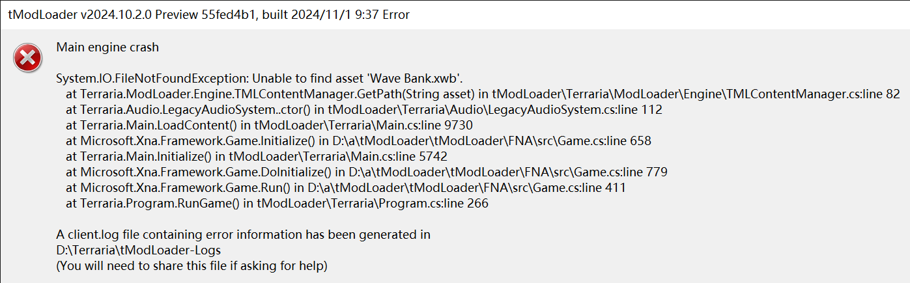Click the System.IO.FileNotFoundException message line

click(195, 79)
